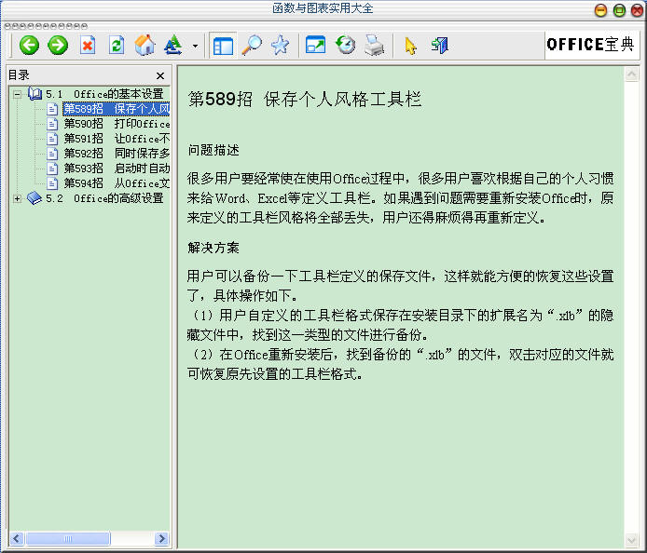Expand the 5.2 Office的高级设置 tree node

tap(17, 198)
